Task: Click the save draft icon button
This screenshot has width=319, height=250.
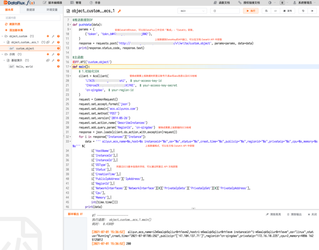Action: click(x=266, y=11)
